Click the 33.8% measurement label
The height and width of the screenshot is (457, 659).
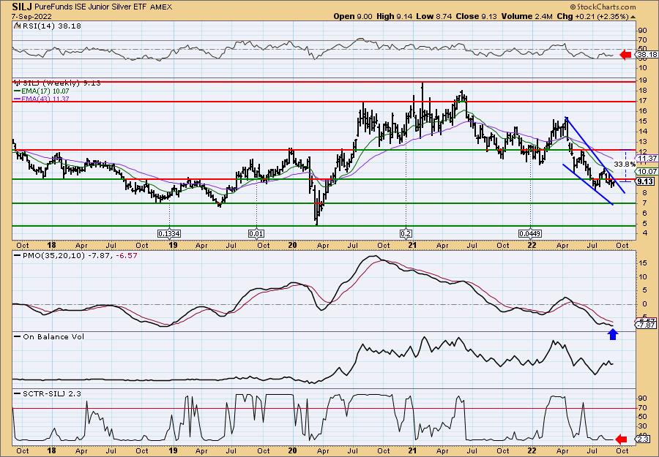pyautogui.click(x=624, y=164)
